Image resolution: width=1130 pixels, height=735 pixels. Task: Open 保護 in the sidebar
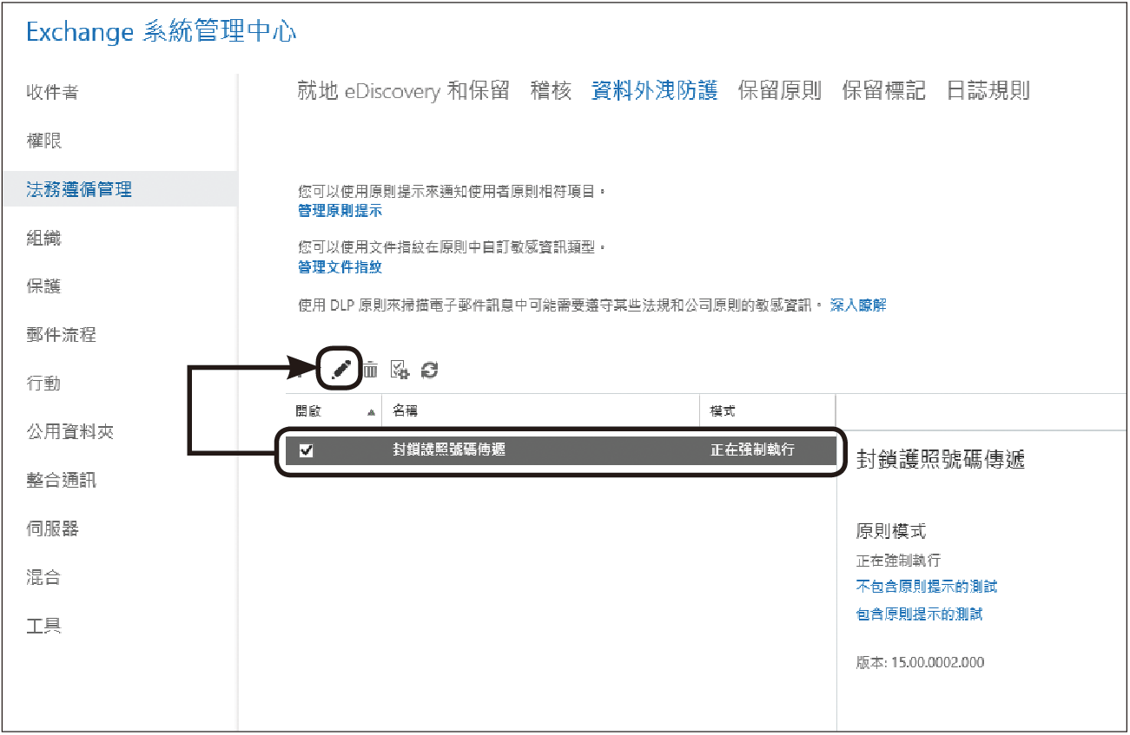(x=44, y=286)
